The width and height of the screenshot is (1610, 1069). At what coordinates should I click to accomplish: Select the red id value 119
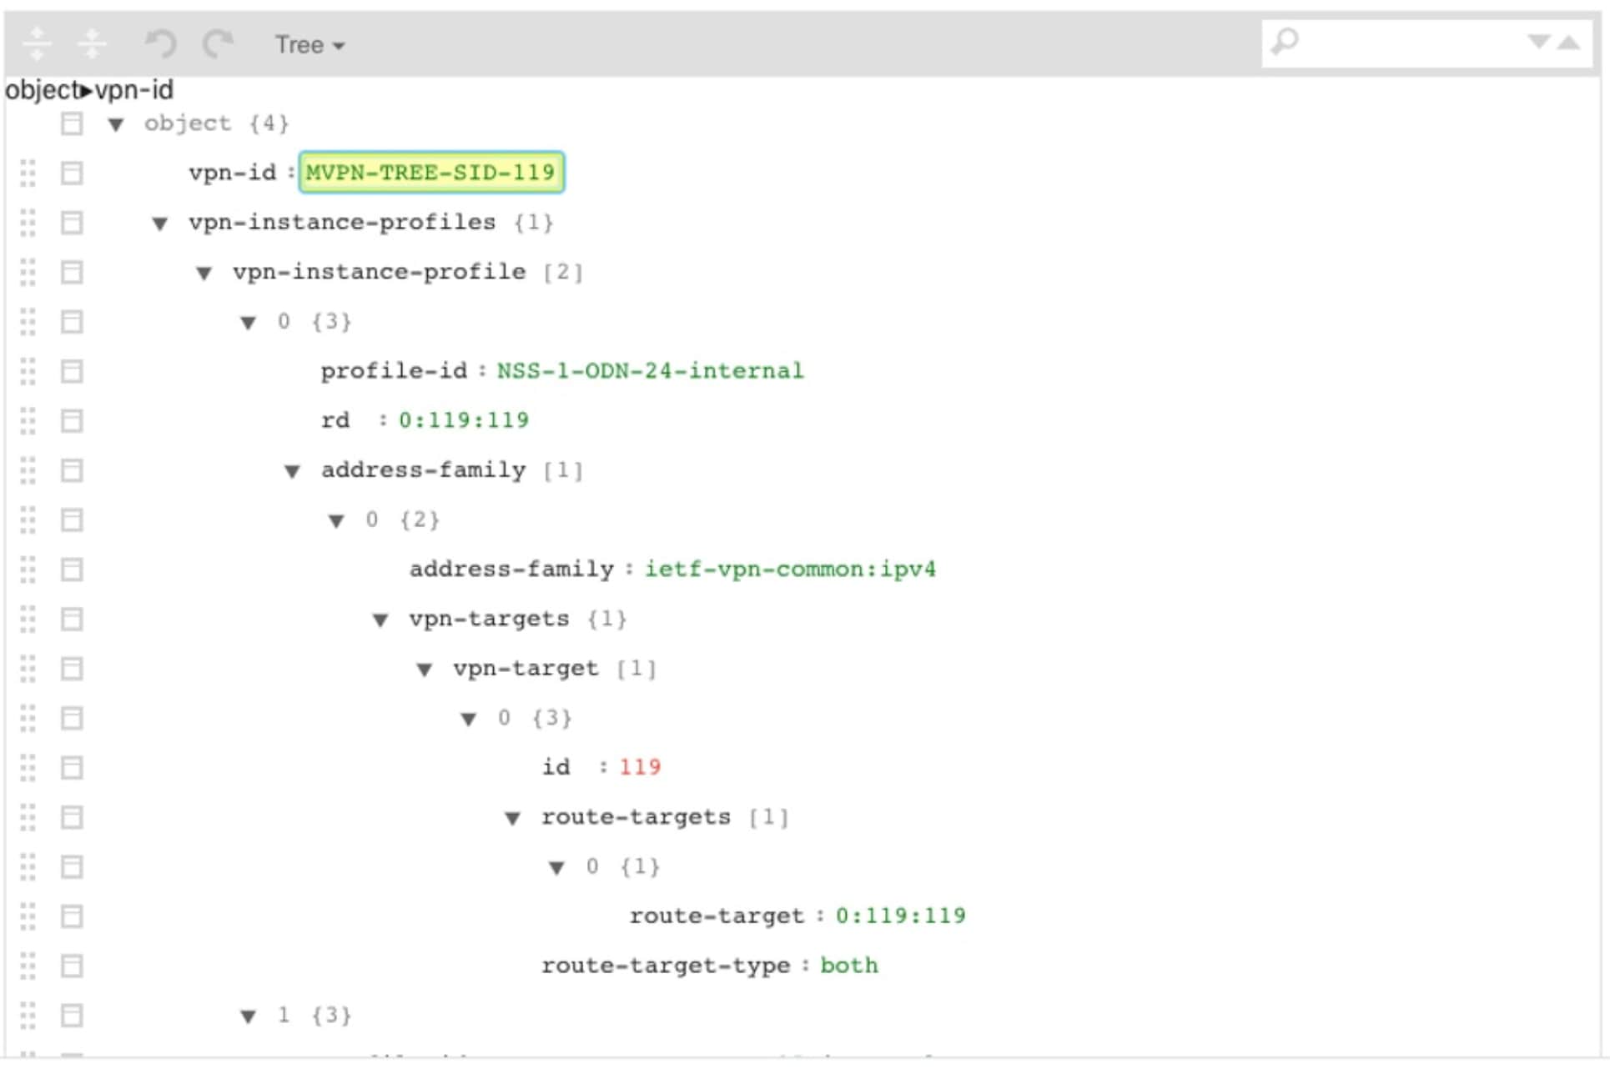tap(639, 767)
